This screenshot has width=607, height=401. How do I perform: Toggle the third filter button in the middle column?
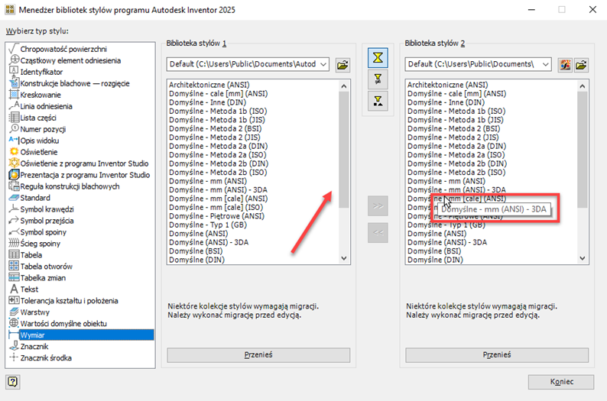(378, 102)
